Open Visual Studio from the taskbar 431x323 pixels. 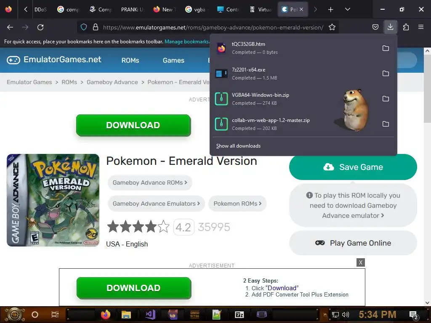(150, 315)
